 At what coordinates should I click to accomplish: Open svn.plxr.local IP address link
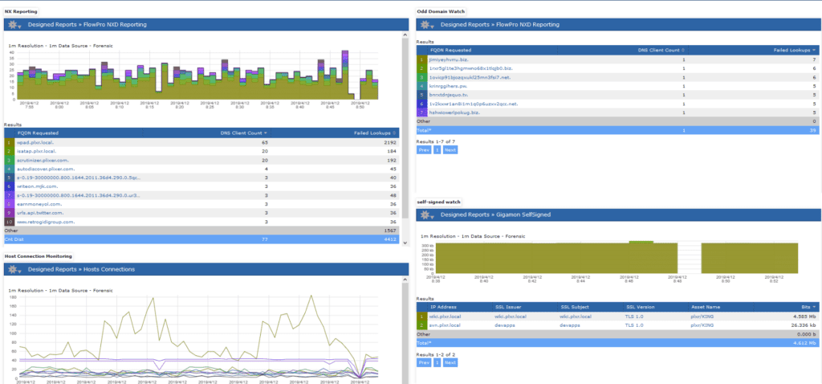tap(445, 325)
